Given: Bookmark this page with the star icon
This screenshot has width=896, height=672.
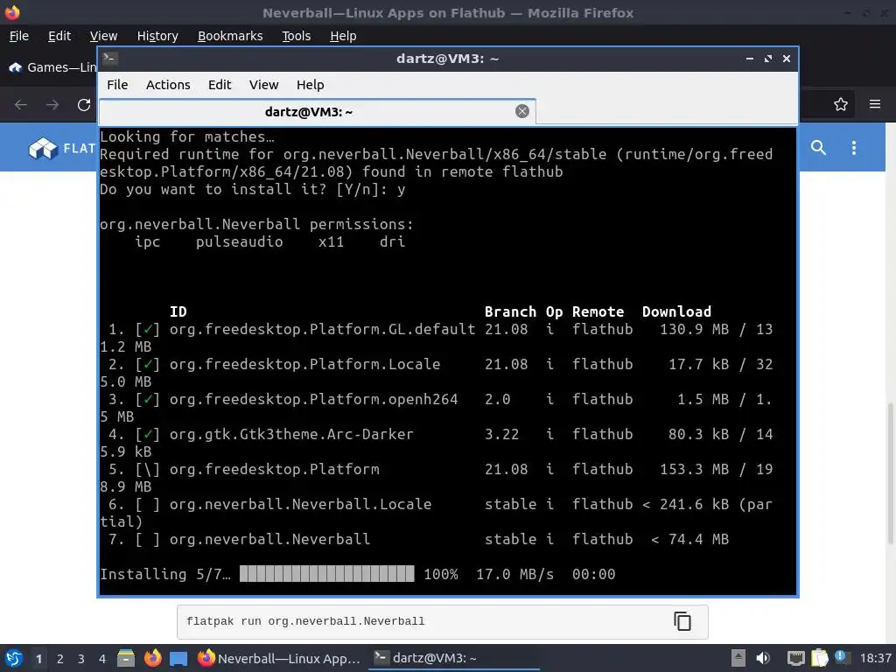Looking at the screenshot, I should (841, 104).
